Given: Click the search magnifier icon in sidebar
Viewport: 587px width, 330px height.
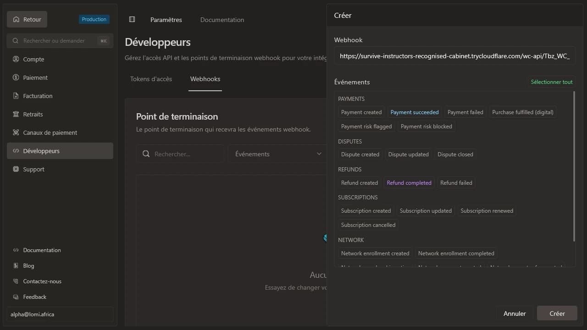Looking at the screenshot, I should pyautogui.click(x=16, y=41).
